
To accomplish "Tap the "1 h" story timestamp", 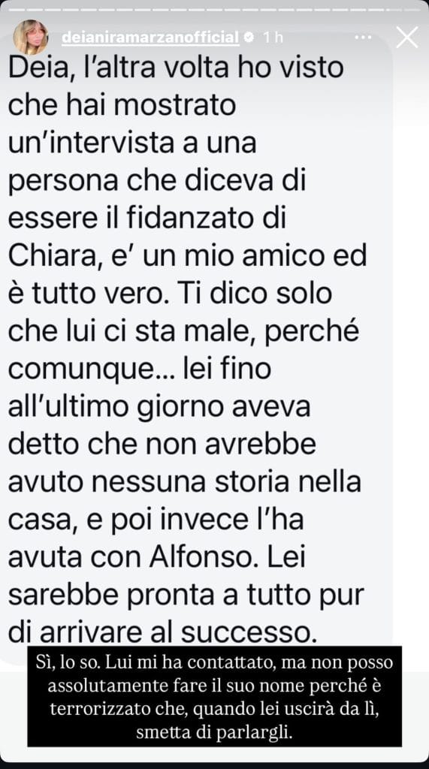I will point(273,38).
